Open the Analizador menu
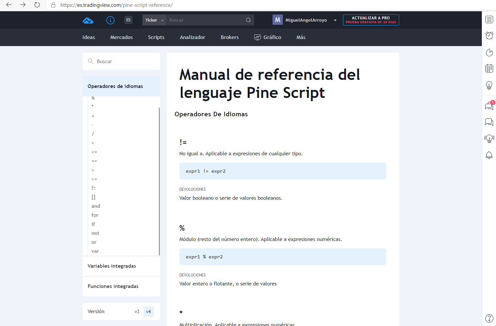The image size is (496, 326). [192, 37]
